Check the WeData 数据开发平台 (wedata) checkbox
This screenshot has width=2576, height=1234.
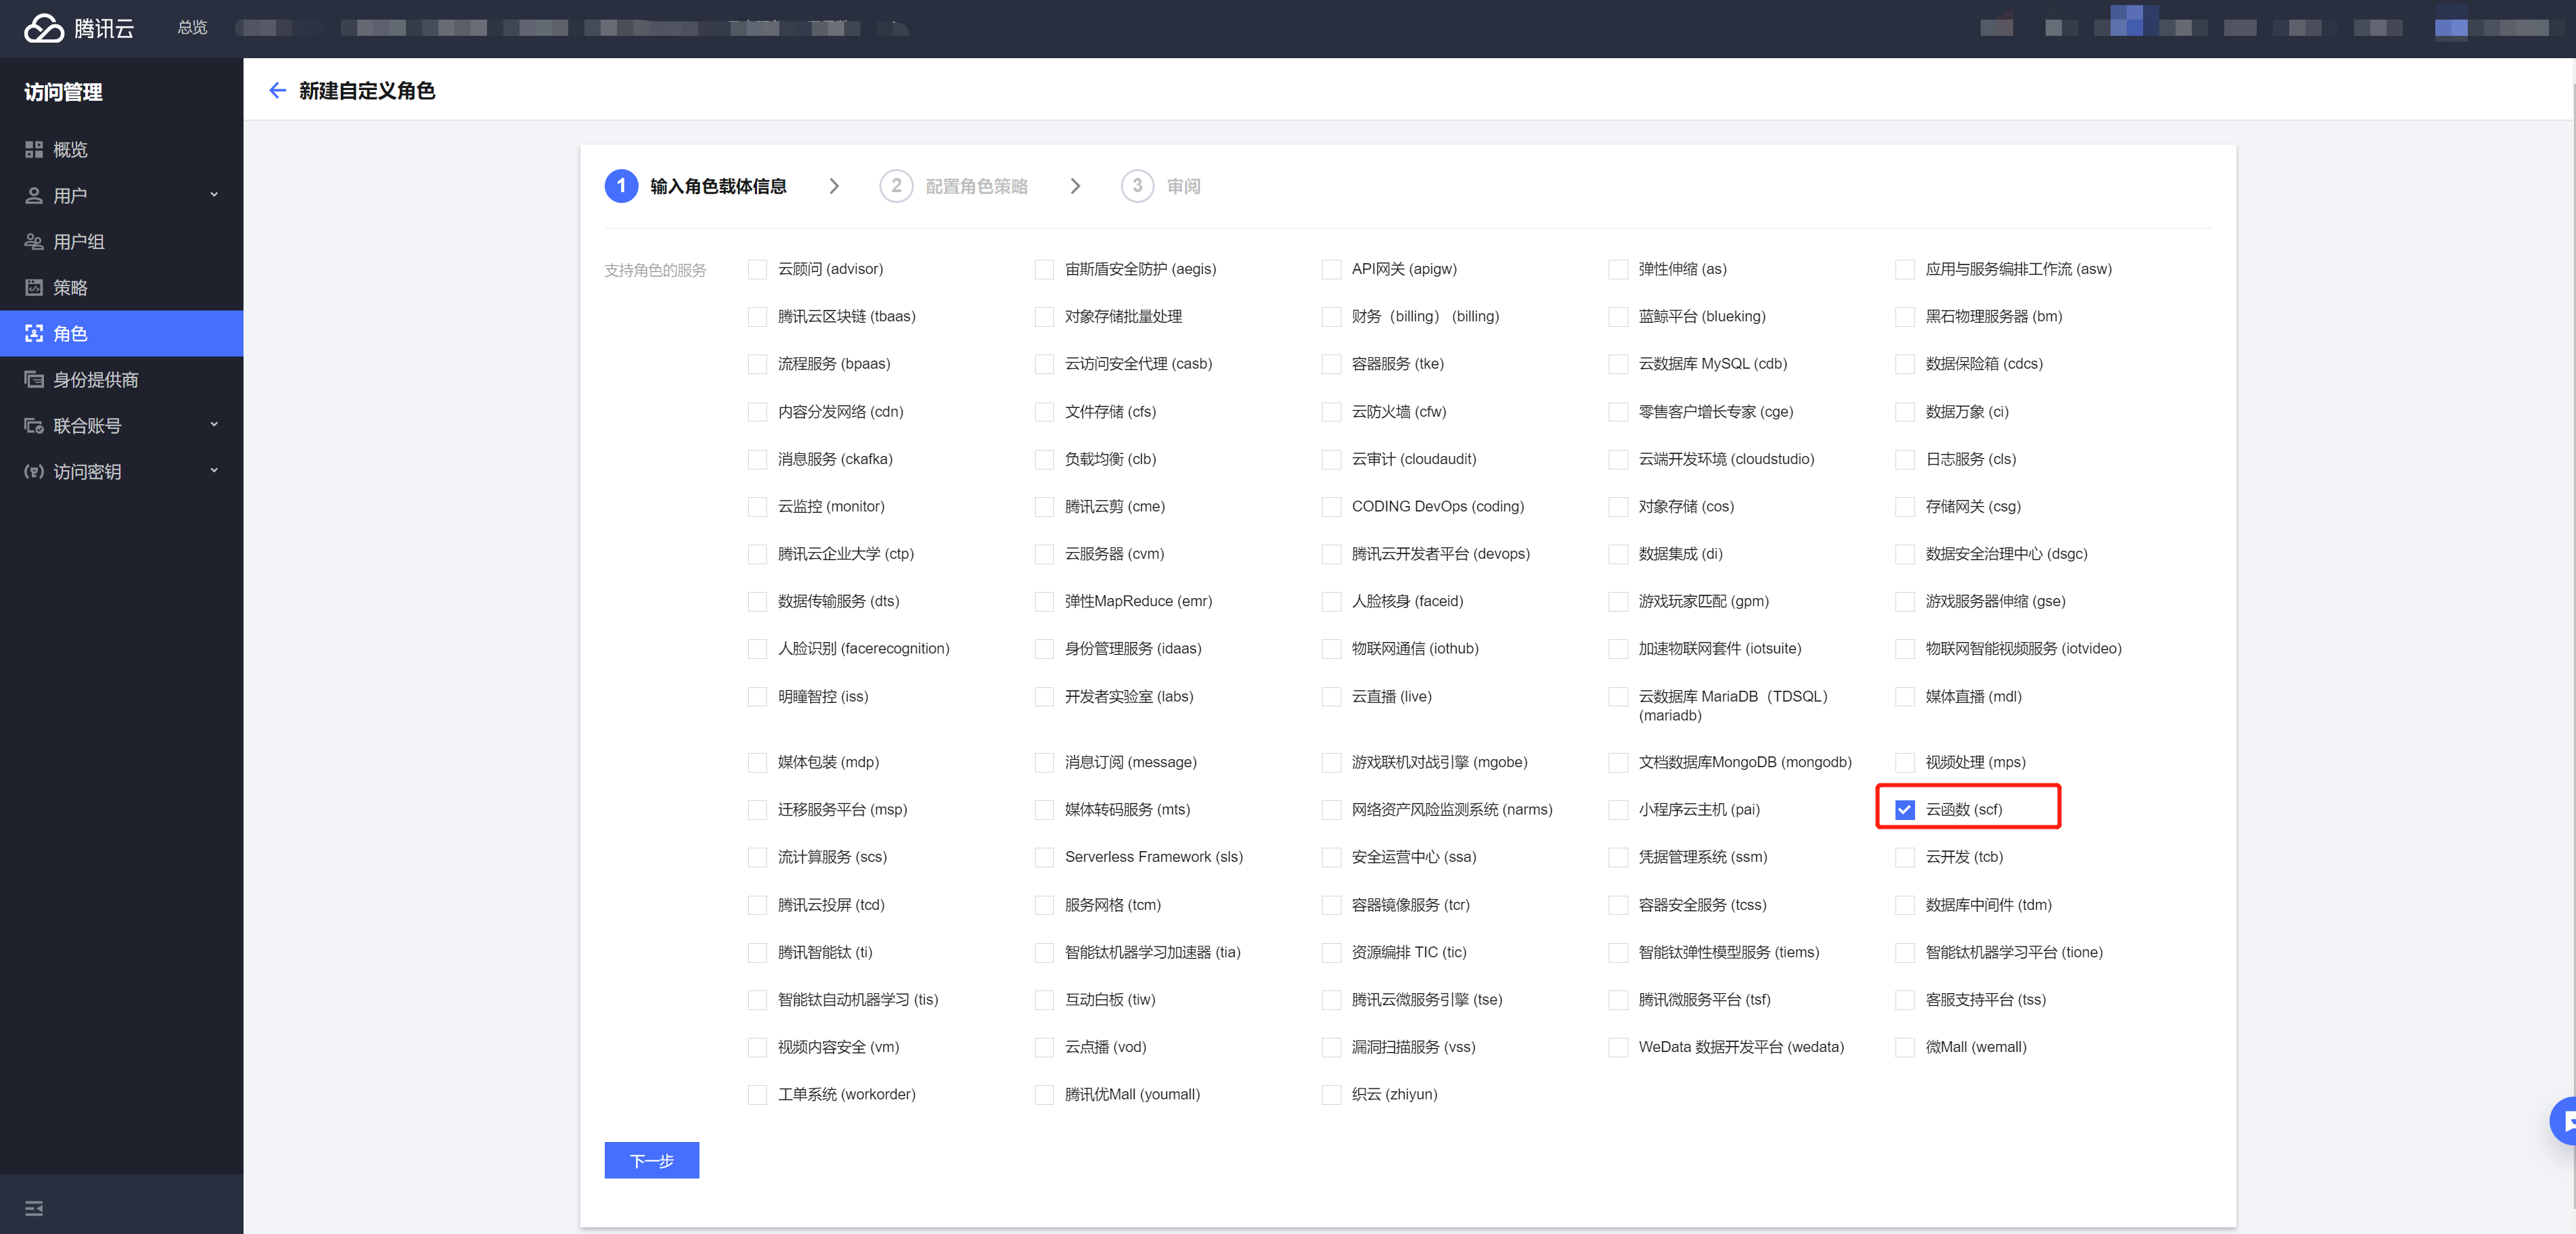coord(1618,1048)
